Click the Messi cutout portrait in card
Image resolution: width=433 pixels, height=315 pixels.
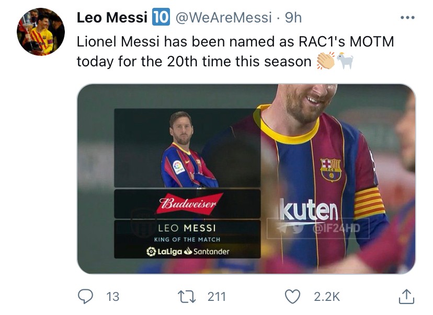point(186,151)
